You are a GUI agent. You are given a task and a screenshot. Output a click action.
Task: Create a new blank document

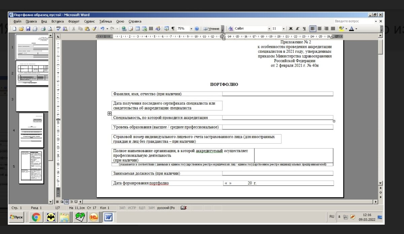tap(14, 29)
